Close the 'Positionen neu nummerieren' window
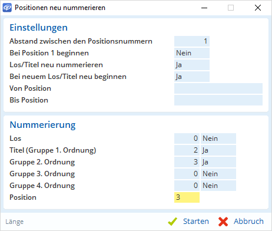Viewport: 272px width, 231px height. coord(258,8)
